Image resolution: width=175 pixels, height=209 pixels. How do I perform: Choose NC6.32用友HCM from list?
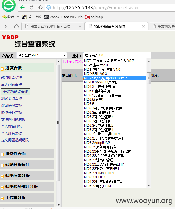115,186
